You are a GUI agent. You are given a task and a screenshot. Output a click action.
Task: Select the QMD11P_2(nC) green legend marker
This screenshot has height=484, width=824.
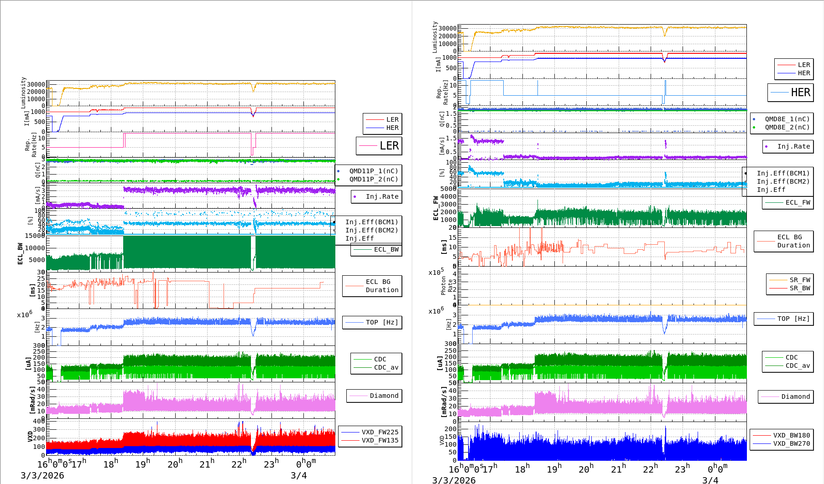coord(339,179)
